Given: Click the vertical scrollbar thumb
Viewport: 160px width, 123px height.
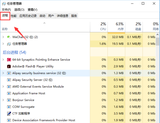Looking at the screenshot, I should [x=157, y=42].
